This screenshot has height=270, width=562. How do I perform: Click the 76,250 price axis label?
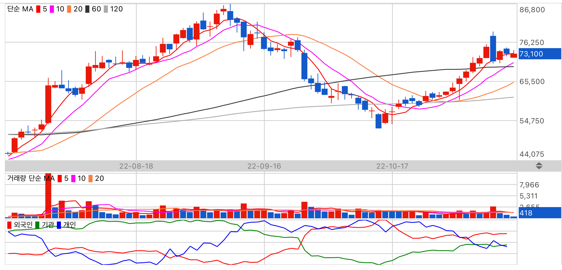point(532,43)
